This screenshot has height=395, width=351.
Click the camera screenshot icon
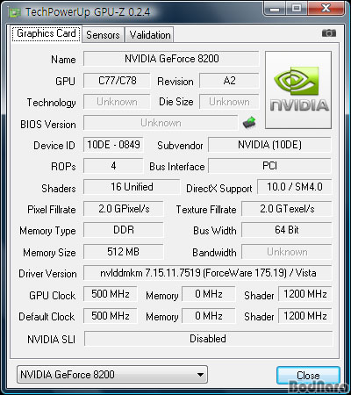pyautogui.click(x=329, y=33)
